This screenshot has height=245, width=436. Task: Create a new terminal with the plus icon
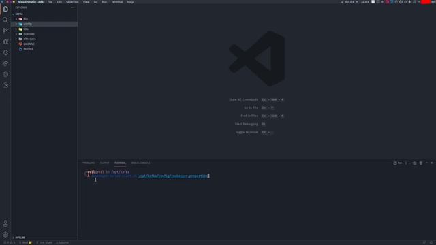pyautogui.click(x=406, y=163)
